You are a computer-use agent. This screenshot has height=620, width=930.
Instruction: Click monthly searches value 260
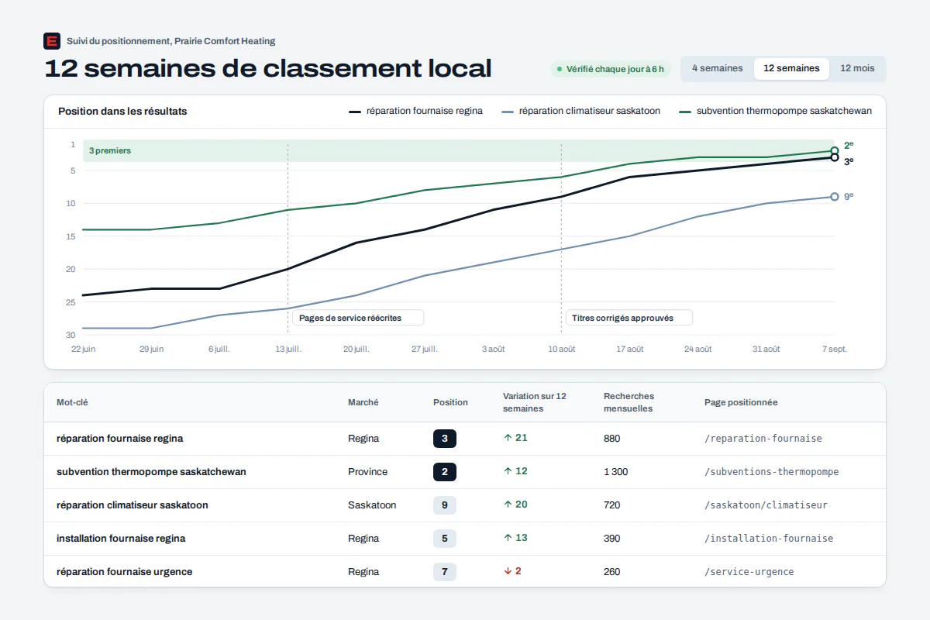point(612,572)
